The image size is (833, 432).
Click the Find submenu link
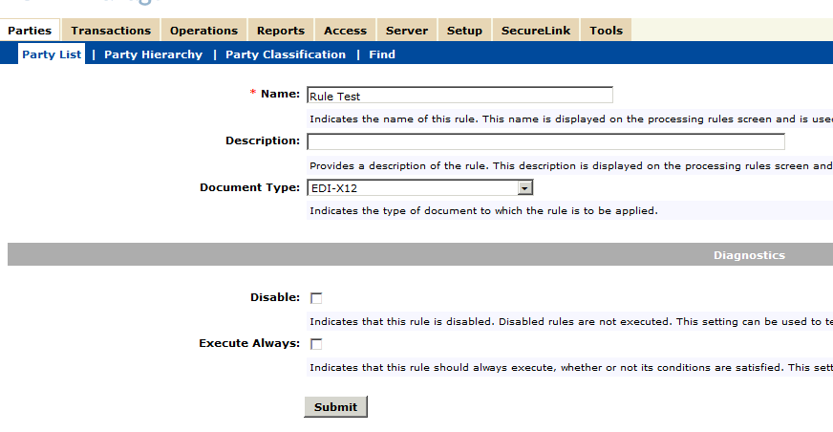pyautogui.click(x=382, y=54)
